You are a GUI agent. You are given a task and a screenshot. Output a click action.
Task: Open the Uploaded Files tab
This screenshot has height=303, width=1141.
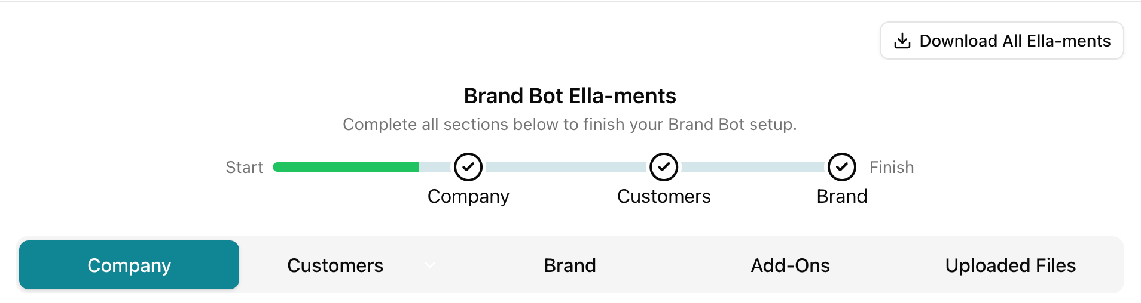tap(1010, 265)
